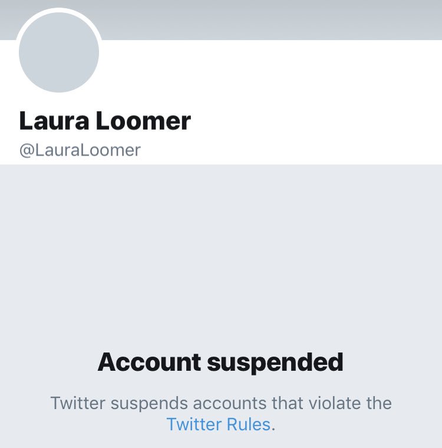Click the word 'Laura' in the display name

54,121
